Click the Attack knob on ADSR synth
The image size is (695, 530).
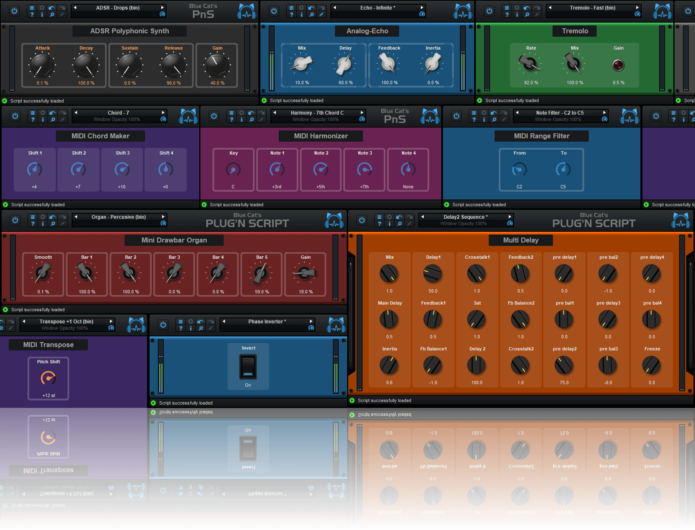tap(42, 65)
